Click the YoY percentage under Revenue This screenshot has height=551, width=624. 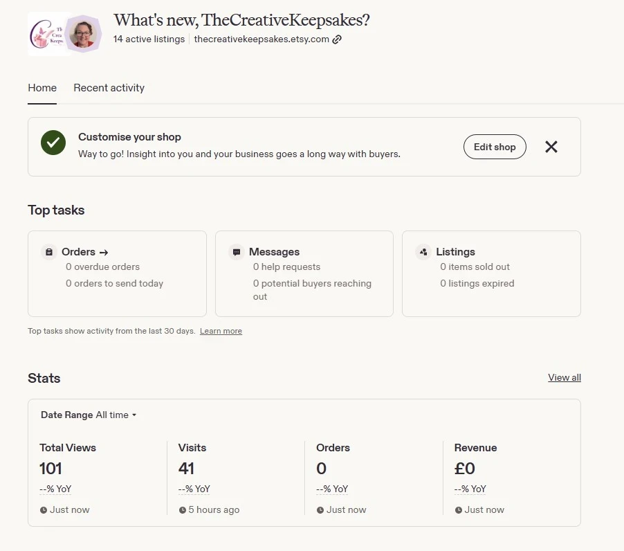(x=470, y=489)
